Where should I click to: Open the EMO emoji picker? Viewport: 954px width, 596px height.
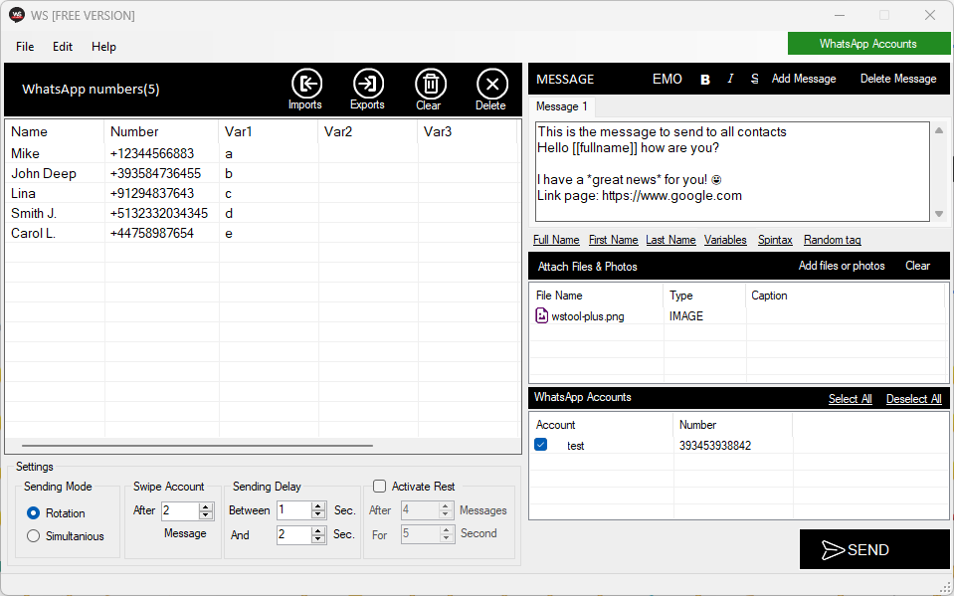(667, 79)
